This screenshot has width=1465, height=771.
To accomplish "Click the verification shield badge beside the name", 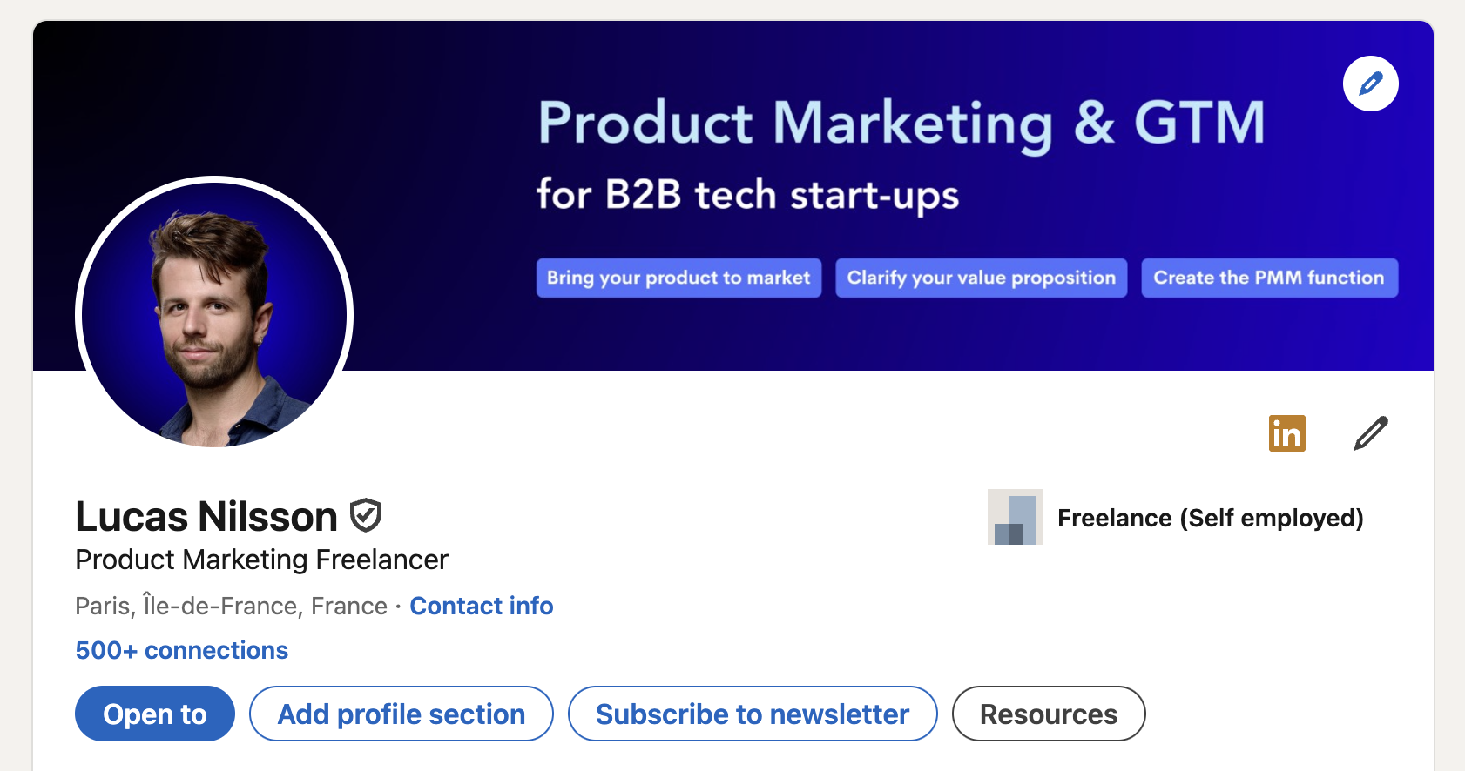I will pyautogui.click(x=366, y=515).
